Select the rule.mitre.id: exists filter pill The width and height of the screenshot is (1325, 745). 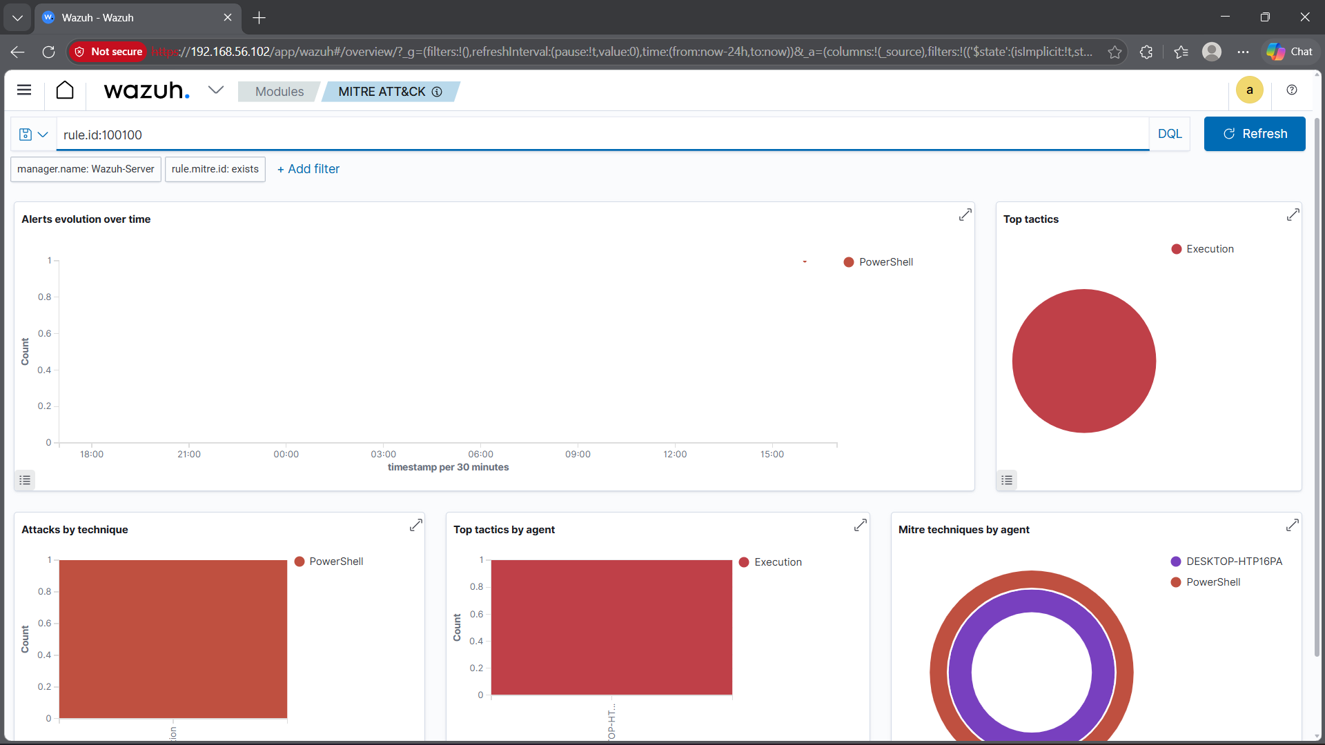tap(215, 169)
